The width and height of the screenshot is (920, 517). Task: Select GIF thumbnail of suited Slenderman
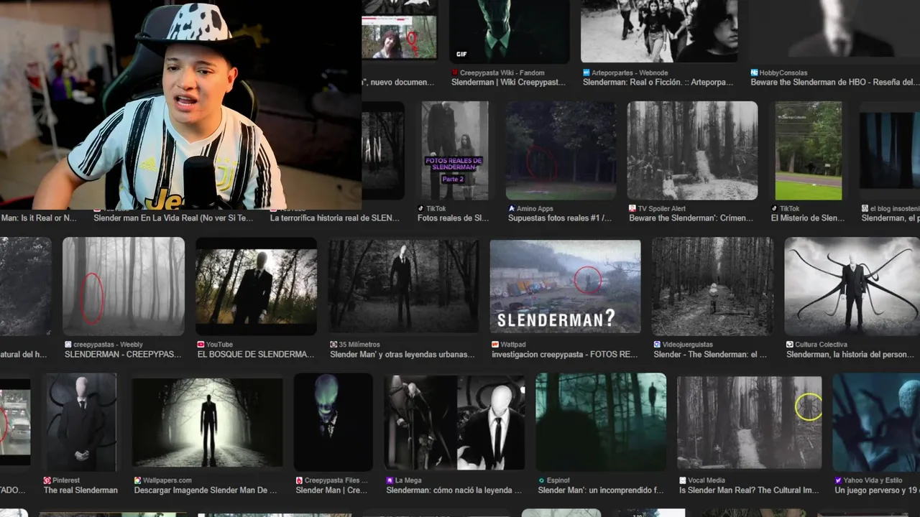click(510, 32)
